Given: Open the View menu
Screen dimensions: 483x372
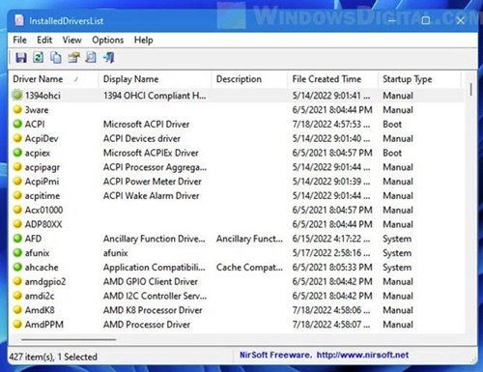Looking at the screenshot, I should click(x=71, y=40).
